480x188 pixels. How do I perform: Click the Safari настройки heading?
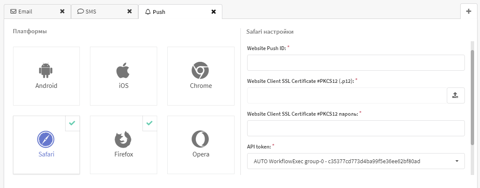(x=270, y=32)
